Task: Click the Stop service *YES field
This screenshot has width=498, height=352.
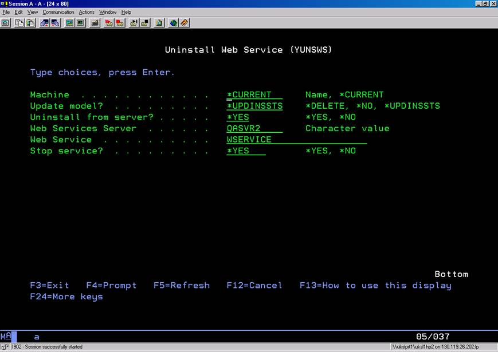Action: click(246, 151)
